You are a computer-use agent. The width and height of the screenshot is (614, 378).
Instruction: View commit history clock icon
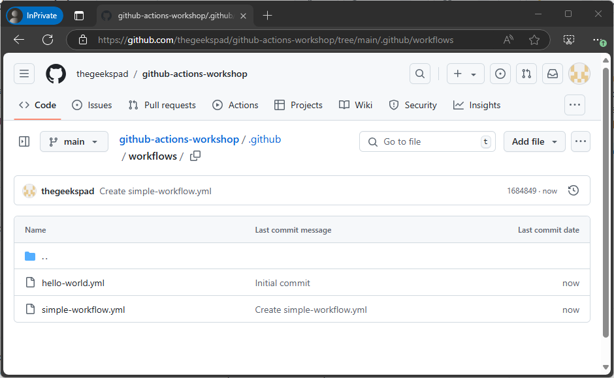point(574,190)
